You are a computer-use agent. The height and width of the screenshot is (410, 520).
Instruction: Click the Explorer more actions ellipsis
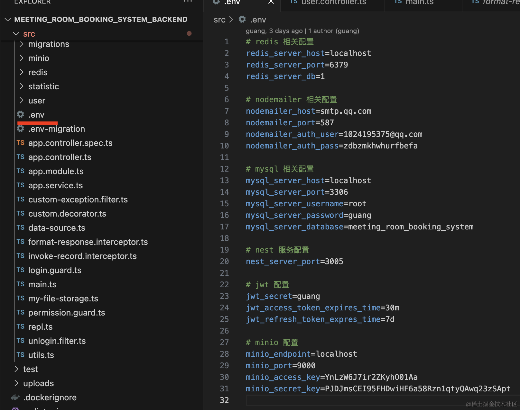[188, 2]
